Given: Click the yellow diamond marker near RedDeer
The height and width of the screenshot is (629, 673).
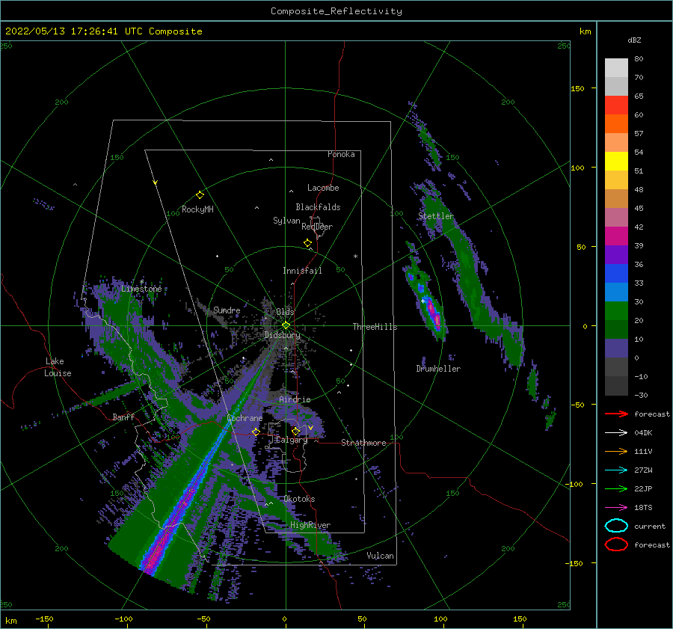Looking at the screenshot, I should [308, 243].
